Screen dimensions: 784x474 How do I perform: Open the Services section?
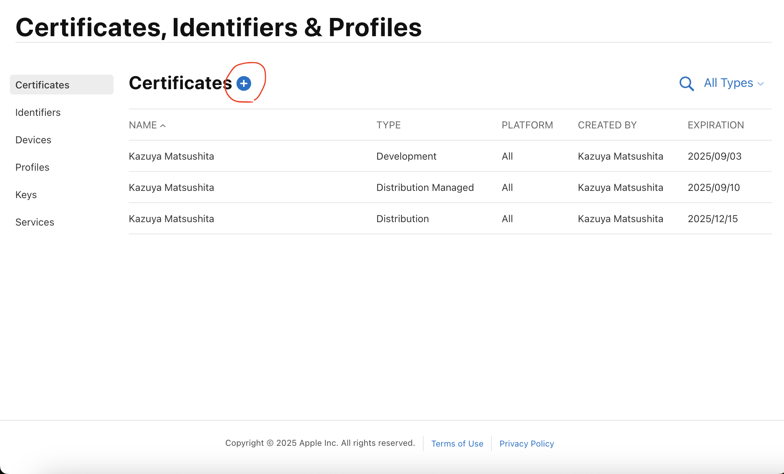[x=35, y=222]
